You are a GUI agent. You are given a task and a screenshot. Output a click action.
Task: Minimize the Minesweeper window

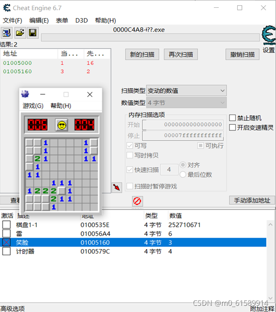pyautogui.click(x=43, y=94)
